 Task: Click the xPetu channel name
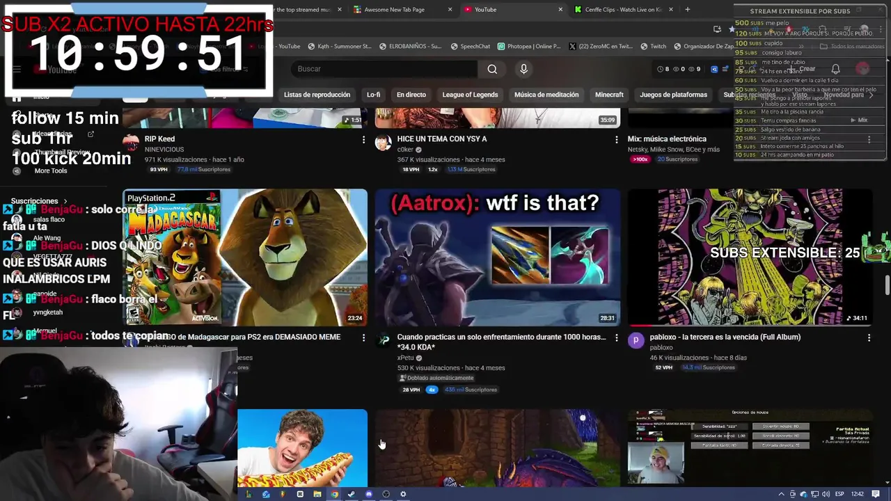click(x=405, y=358)
